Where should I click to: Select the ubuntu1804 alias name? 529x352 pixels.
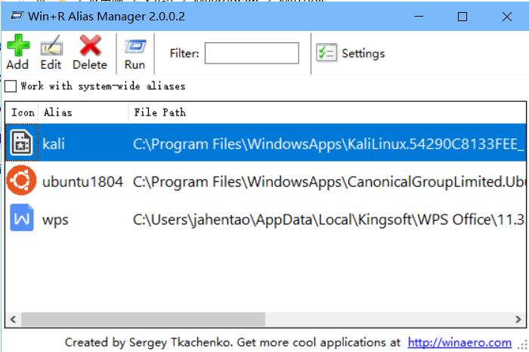[x=82, y=182]
